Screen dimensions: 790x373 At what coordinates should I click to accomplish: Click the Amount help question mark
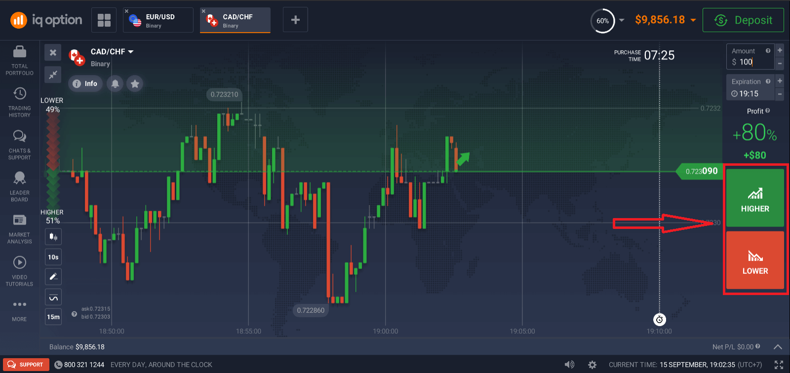click(x=768, y=51)
